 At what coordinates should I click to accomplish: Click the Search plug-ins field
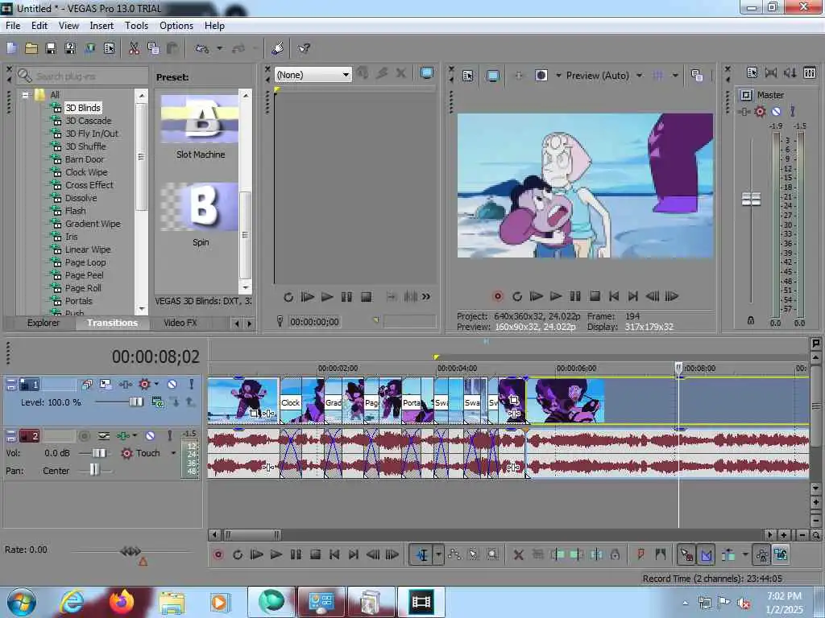tap(81, 76)
